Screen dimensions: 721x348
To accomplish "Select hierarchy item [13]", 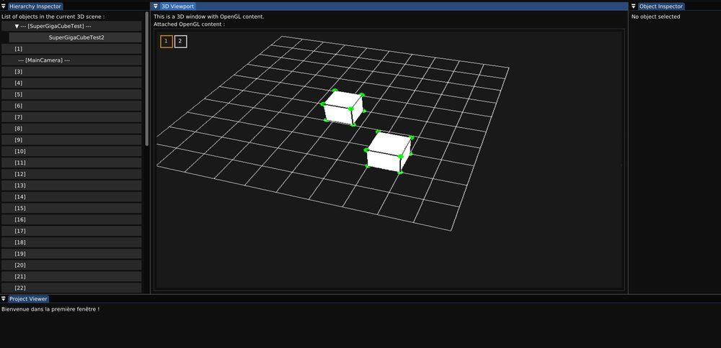I will (x=71, y=186).
